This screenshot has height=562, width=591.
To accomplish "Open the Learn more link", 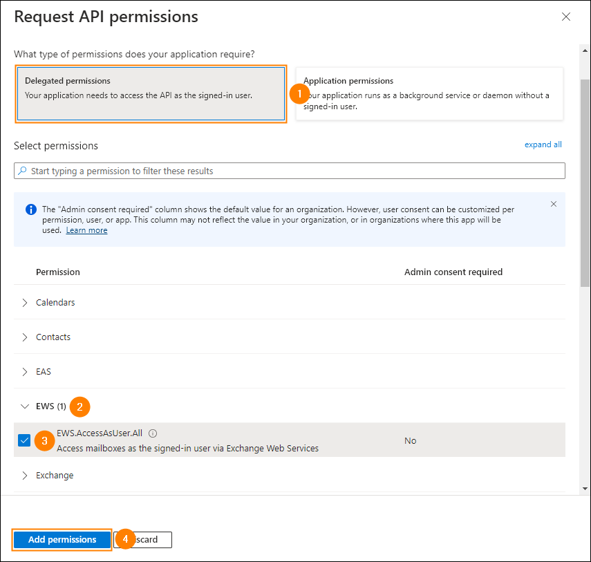I will point(86,230).
